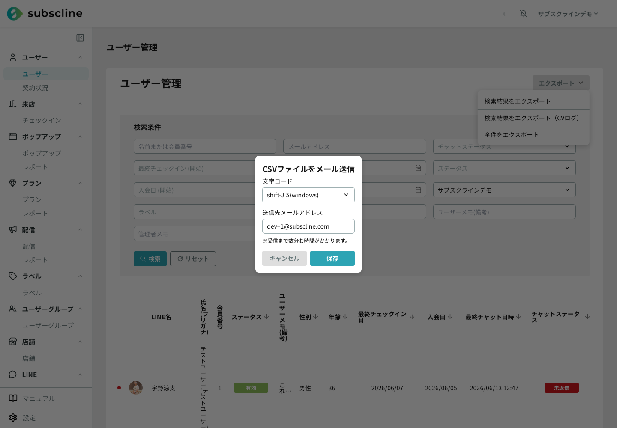Viewport: 617px width, 428px height.
Task: Open the サブスクラインデモ store filter dropdown
Action: [x=504, y=190]
